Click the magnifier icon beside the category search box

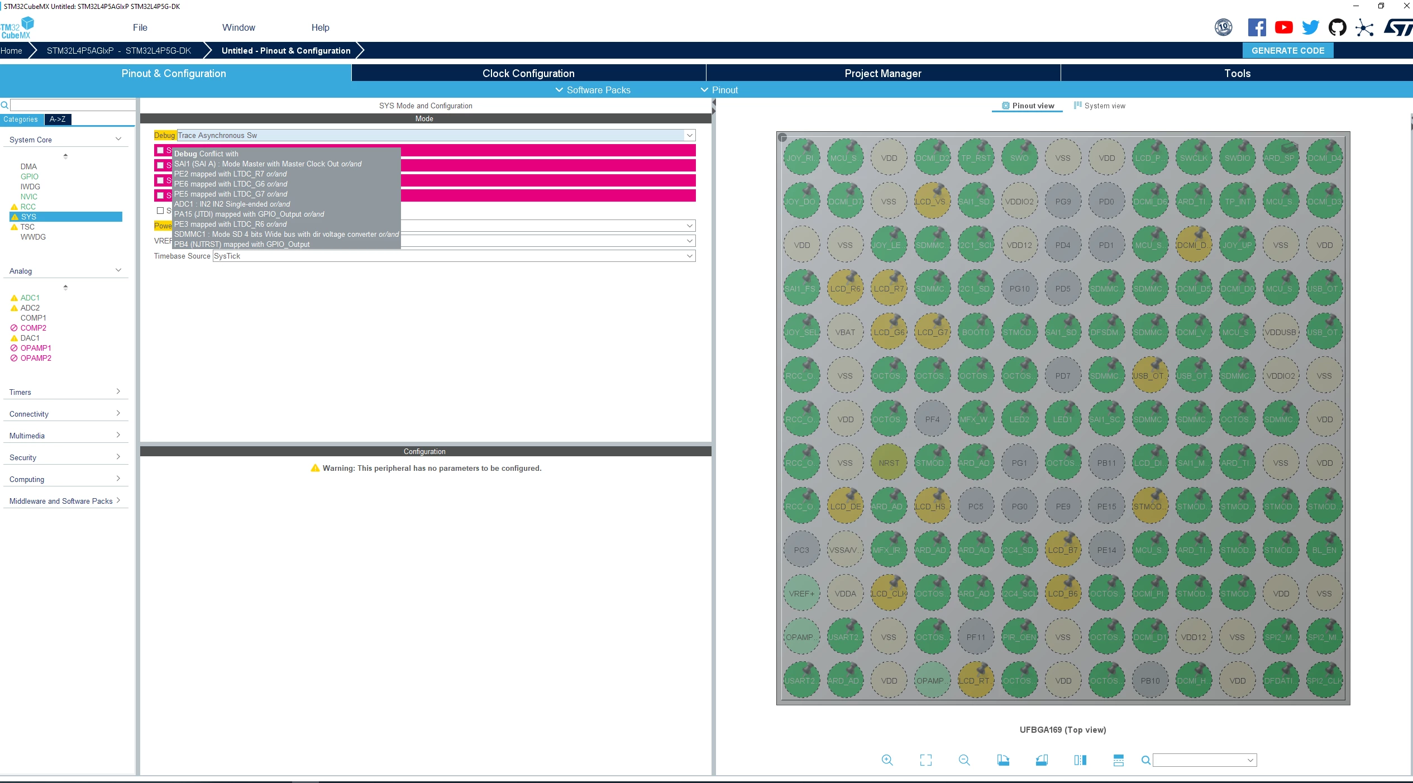point(4,105)
